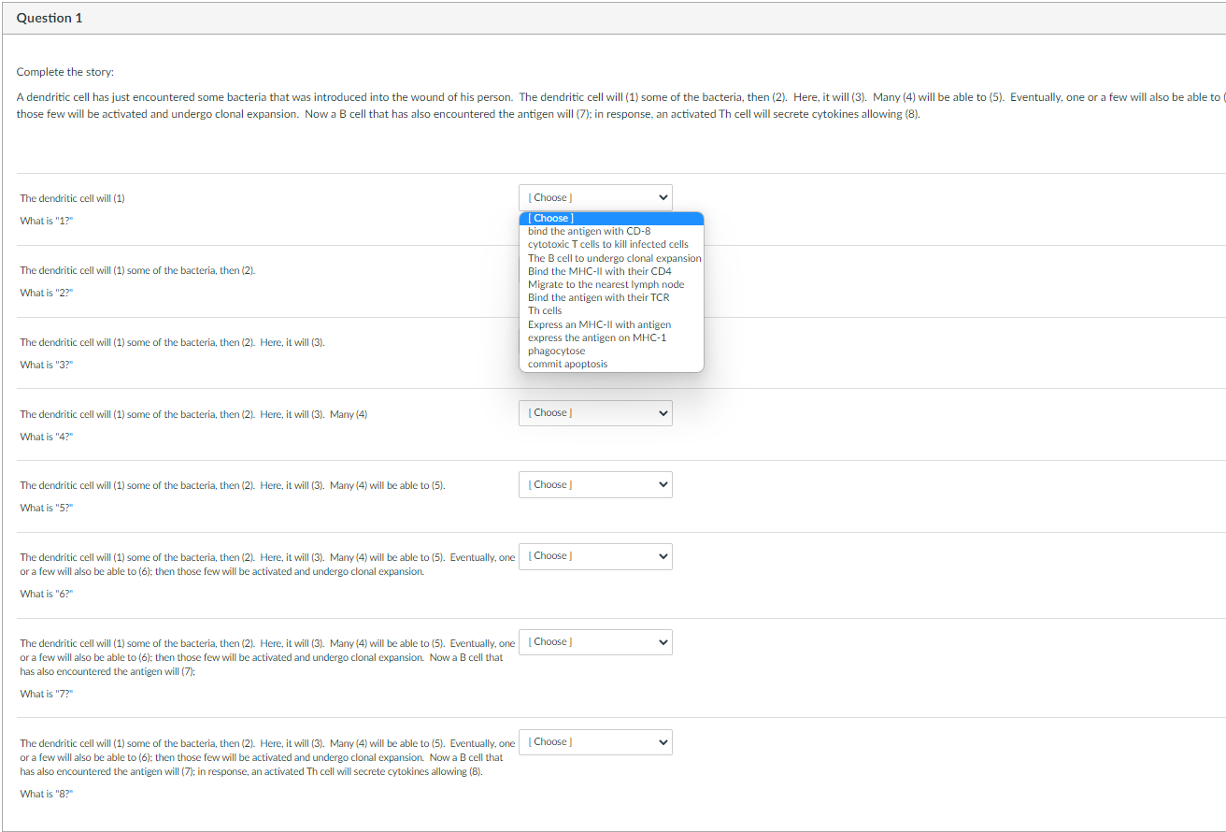Click the 'What is "5?"' label
The width and height of the screenshot is (1226, 832).
(x=47, y=508)
